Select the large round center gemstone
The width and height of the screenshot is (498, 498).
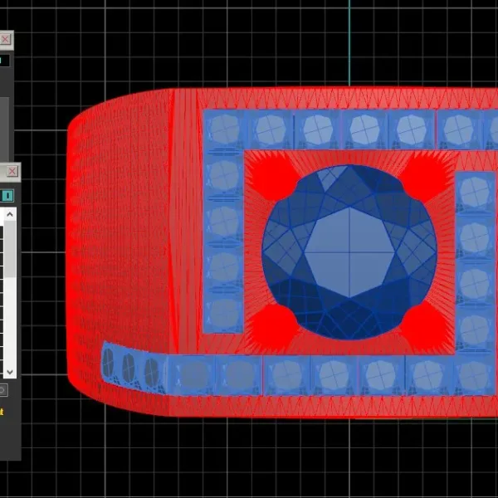(x=349, y=252)
